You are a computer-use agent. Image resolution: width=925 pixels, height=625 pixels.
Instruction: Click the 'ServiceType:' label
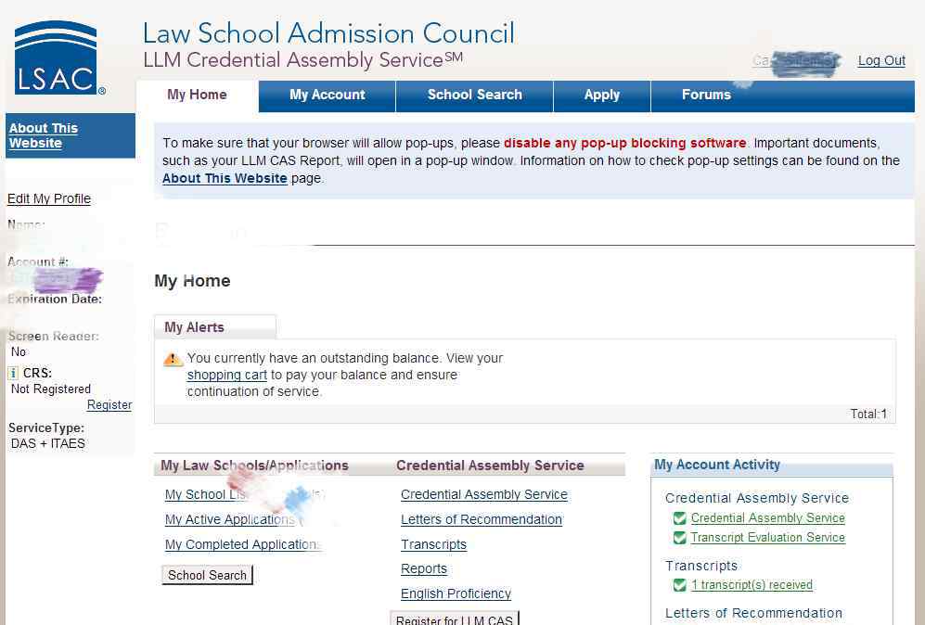point(46,428)
